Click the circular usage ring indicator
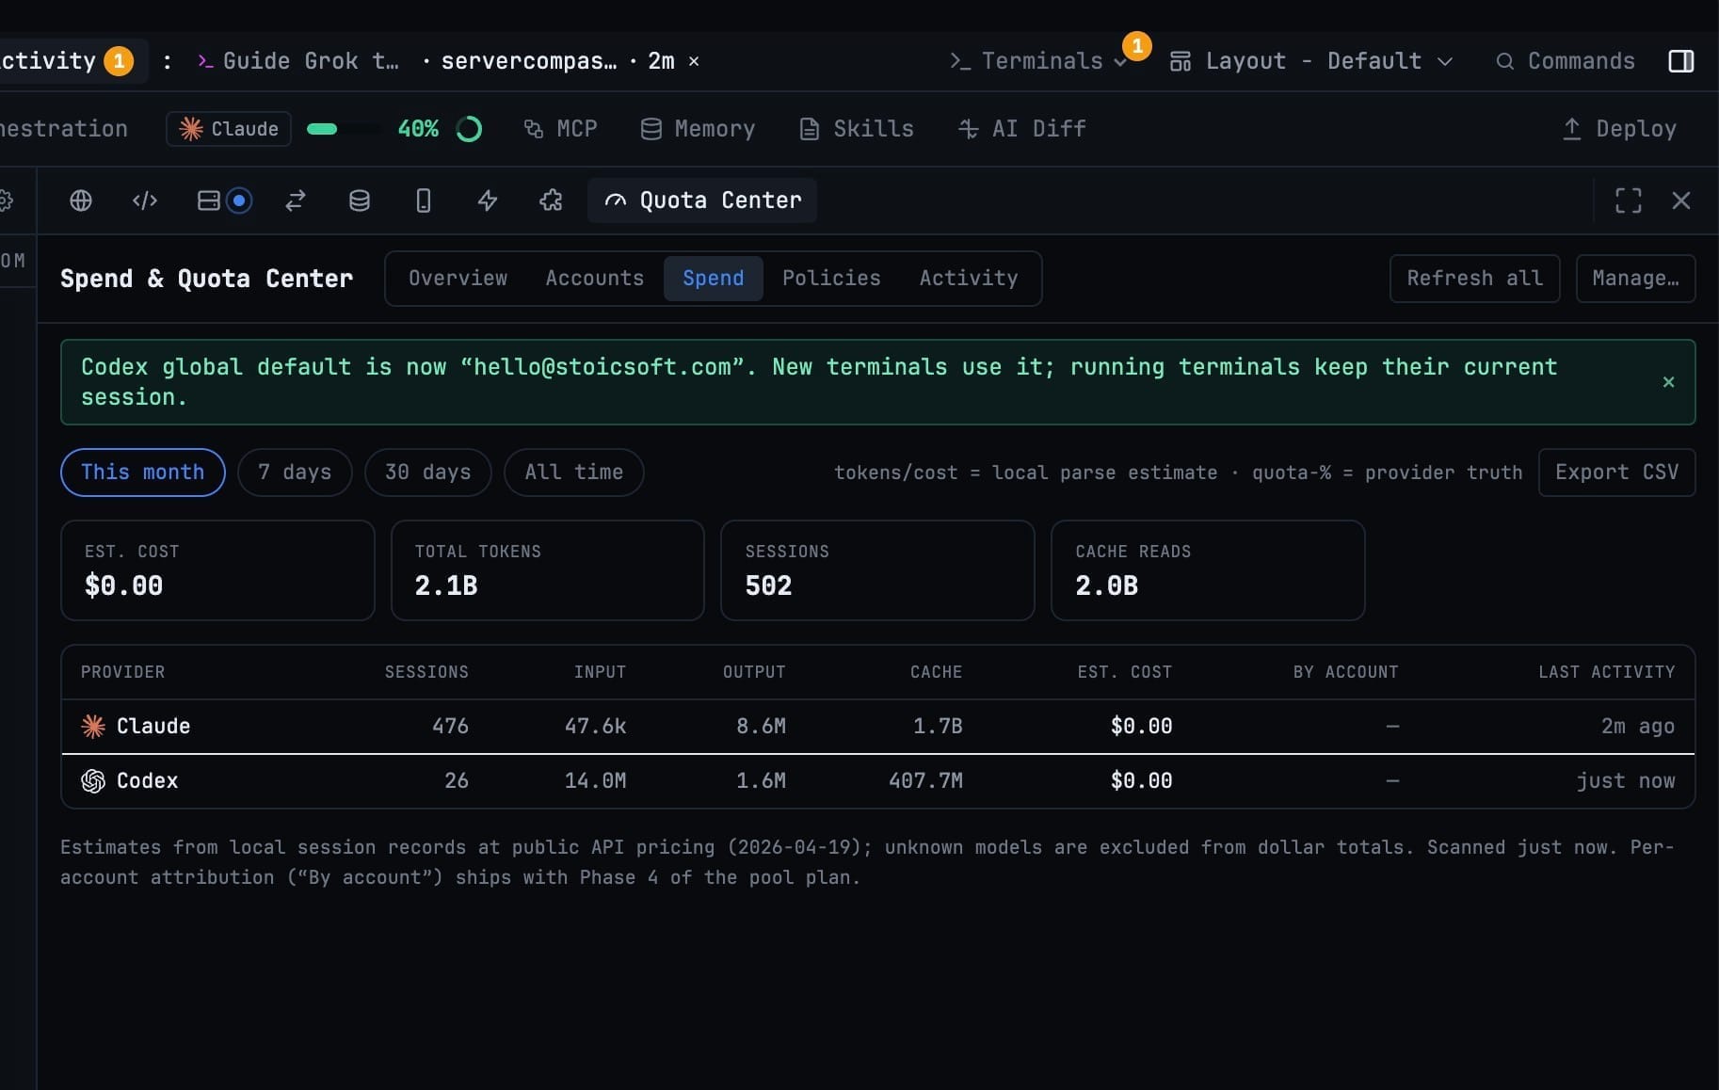 469,129
